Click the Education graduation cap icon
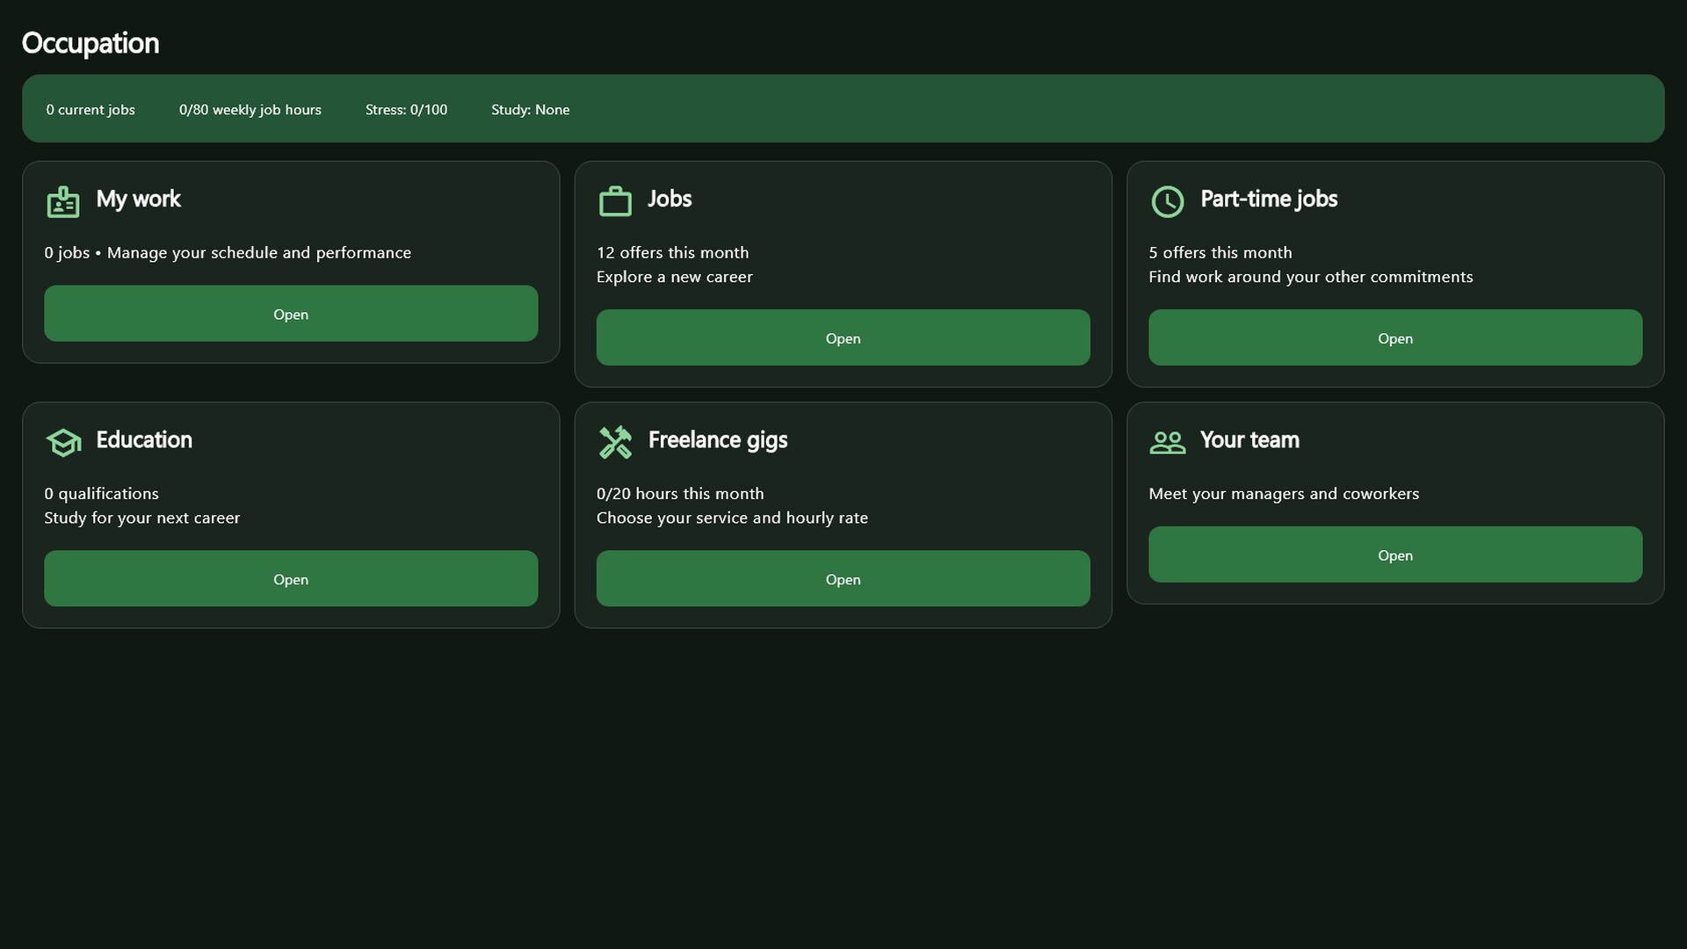This screenshot has height=949, width=1687. click(x=63, y=442)
